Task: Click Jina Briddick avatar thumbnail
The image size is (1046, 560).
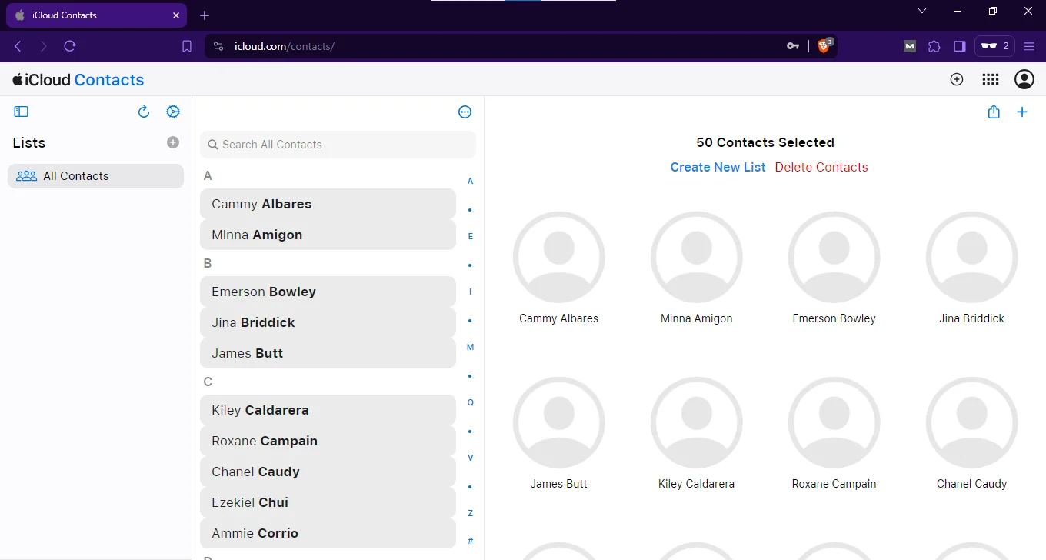Action: click(972, 258)
